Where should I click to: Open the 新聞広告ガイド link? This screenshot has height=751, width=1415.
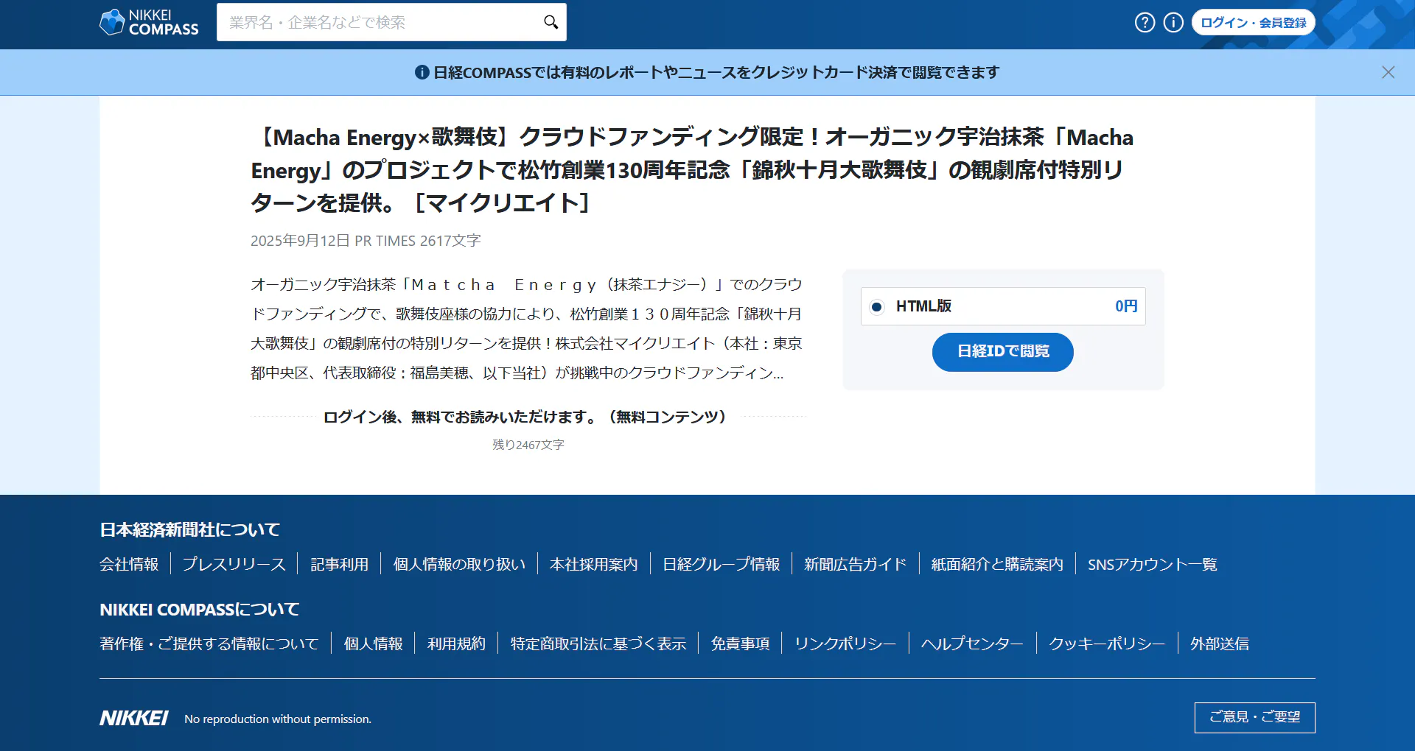pyautogui.click(x=855, y=565)
